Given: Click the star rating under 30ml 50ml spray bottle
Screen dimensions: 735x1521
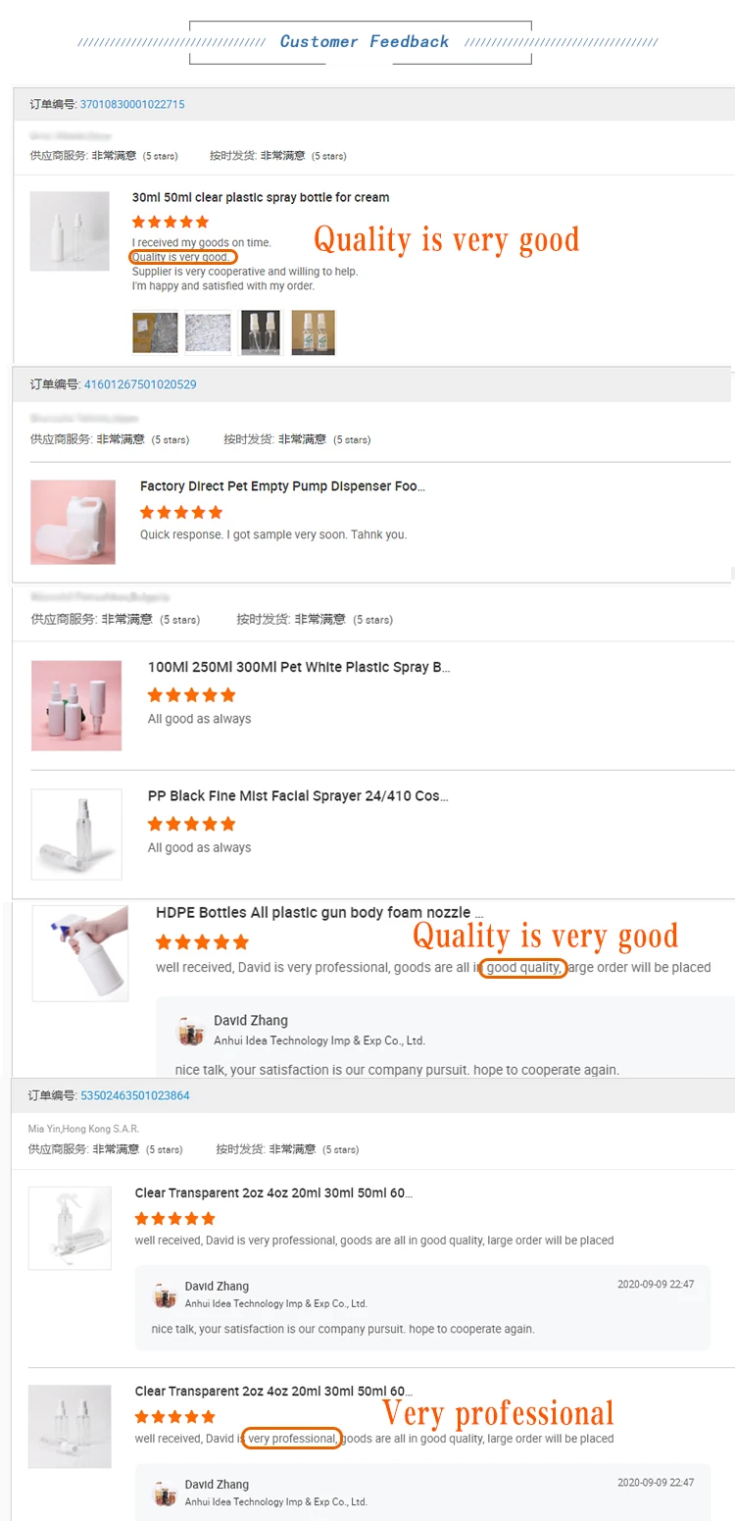Looking at the screenshot, I should click(171, 222).
